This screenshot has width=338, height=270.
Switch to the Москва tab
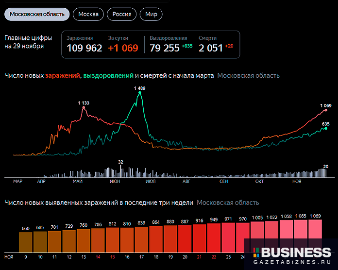88,14
